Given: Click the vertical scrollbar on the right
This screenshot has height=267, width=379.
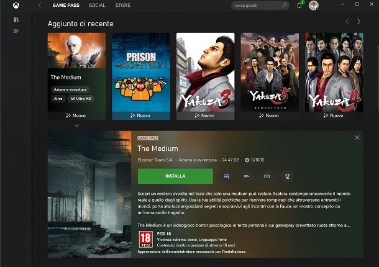Looking at the screenshot, I should point(377,78).
